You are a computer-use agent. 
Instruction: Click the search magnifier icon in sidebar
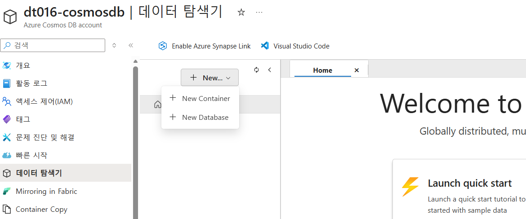(x=7, y=45)
